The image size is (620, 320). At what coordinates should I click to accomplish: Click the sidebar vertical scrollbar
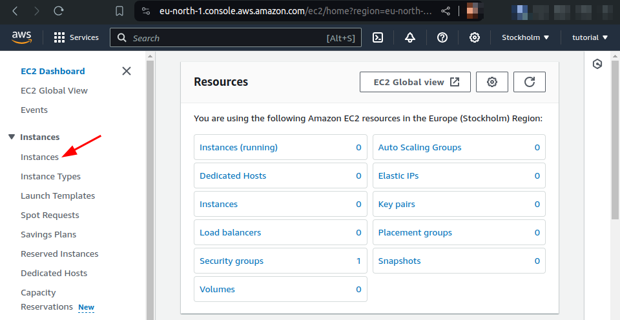pos(150,190)
